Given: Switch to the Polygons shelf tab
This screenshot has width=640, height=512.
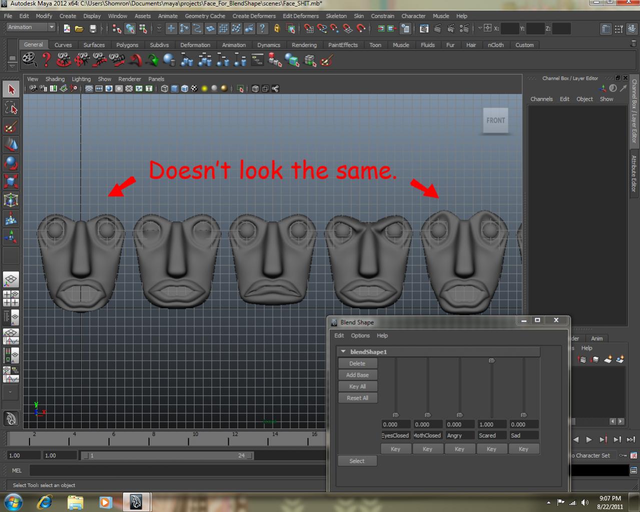Looking at the screenshot, I should coord(127,45).
